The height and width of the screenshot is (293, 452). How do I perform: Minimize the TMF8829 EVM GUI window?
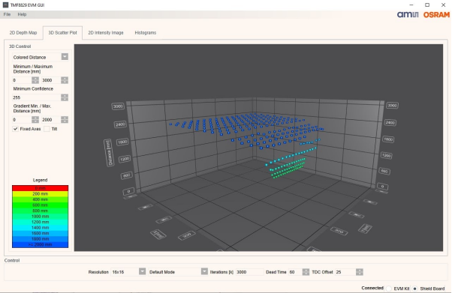tap(411, 5)
